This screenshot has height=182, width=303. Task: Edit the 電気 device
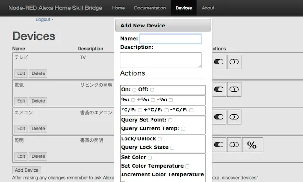[21, 101]
